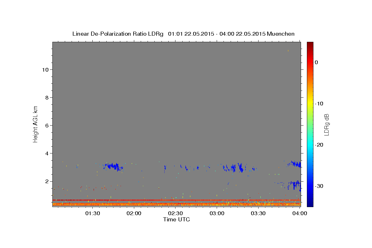Click the height tick label 8

pyautogui.click(x=46, y=98)
